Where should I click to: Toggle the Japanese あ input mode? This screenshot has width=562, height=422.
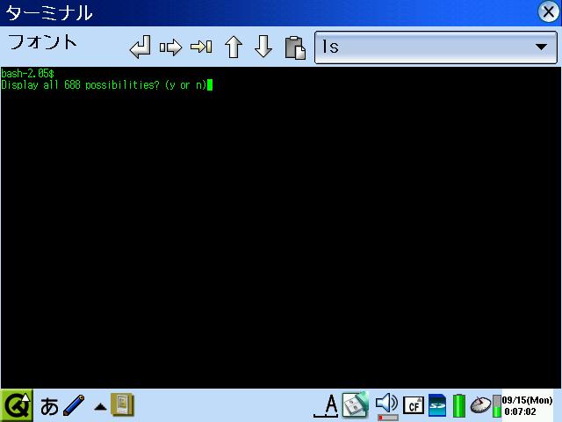49,406
